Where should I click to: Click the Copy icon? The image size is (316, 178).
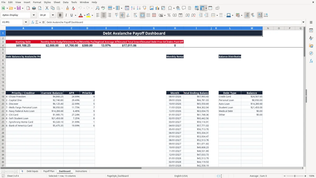(52, 8)
